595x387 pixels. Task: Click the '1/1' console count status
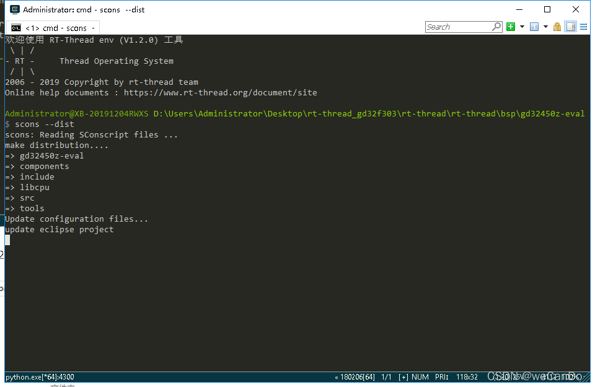tap(386, 377)
